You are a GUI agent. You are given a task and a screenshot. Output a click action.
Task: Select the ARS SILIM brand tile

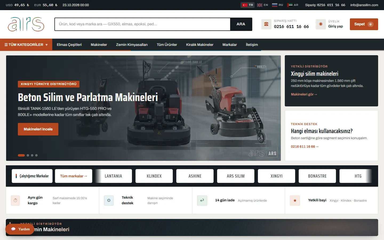(236, 176)
